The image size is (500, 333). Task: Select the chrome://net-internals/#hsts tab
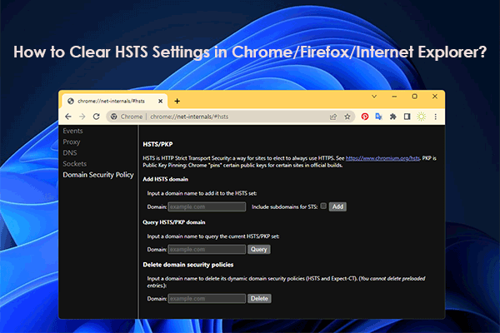[x=114, y=101]
